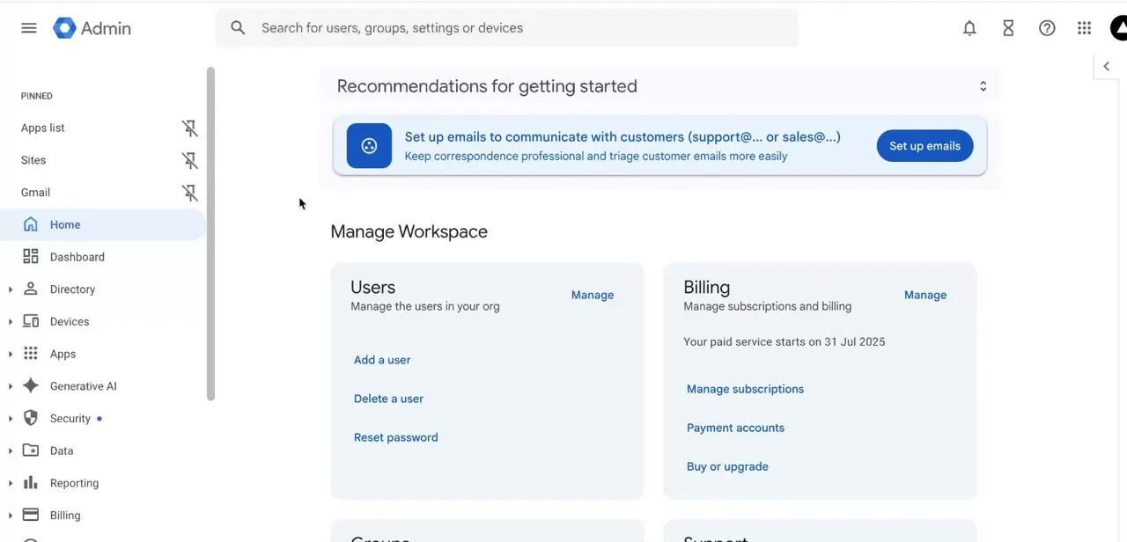Screen dimensions: 1127x542
Task: Expand the Reporting section arrow
Action: (11, 483)
